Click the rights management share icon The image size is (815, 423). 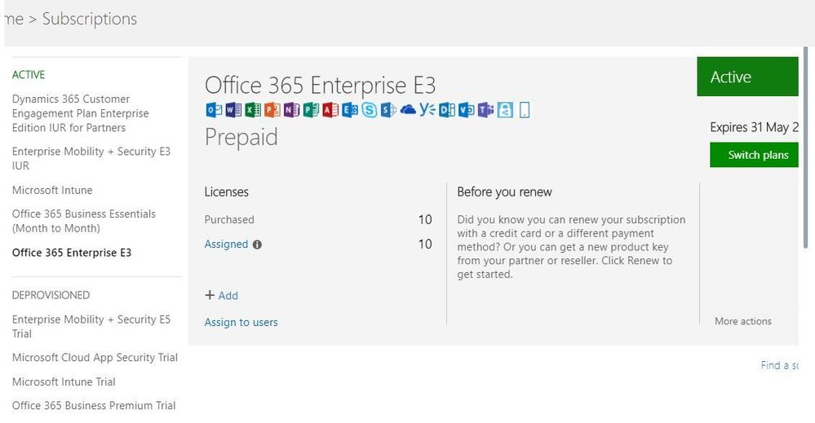(x=505, y=110)
